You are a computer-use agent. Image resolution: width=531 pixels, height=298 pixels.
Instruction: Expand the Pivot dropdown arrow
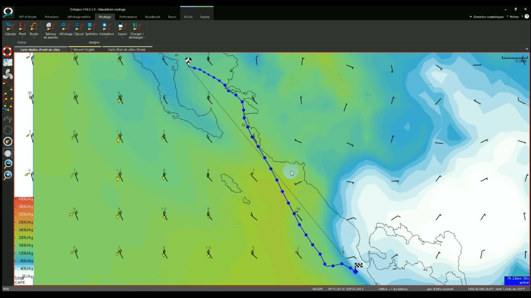tap(22, 38)
